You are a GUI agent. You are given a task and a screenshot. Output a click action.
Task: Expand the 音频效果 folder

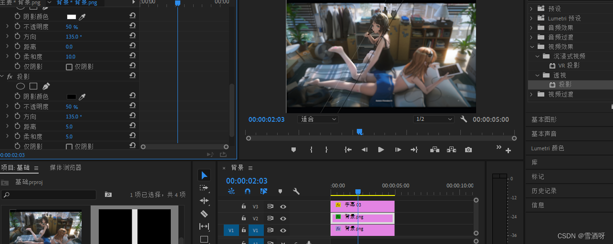coord(531,28)
